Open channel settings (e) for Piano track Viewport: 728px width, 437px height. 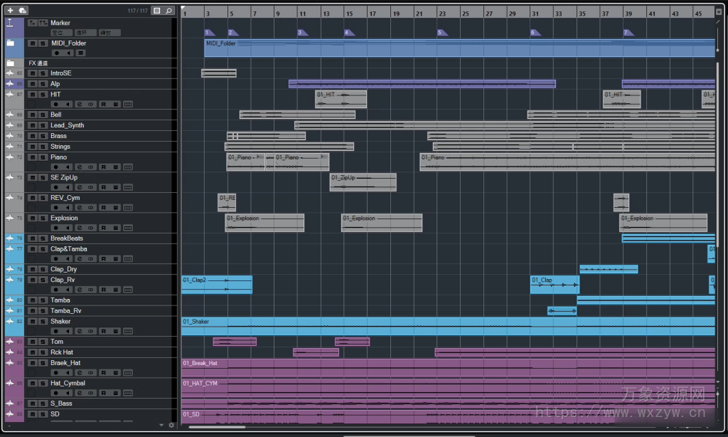[79, 167]
